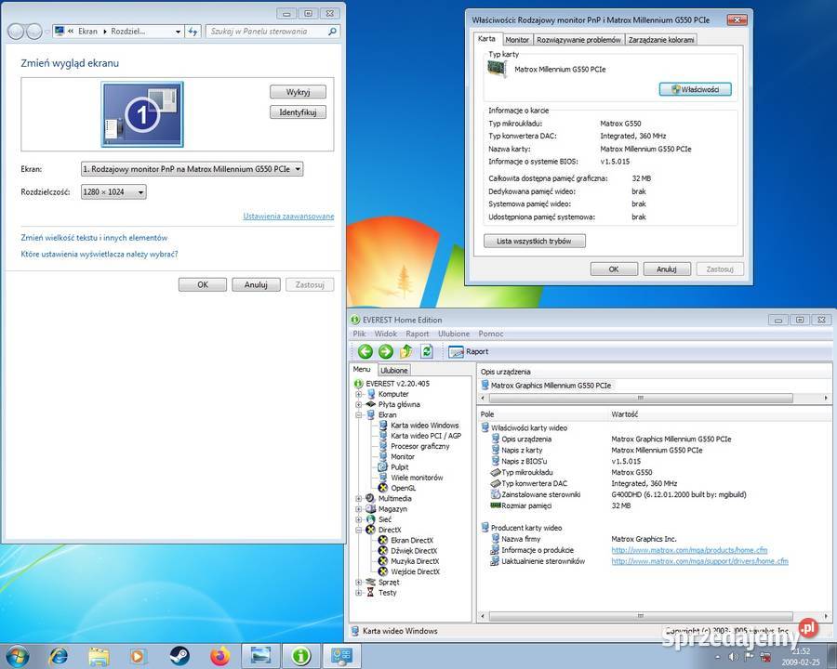Click the green Back arrow in EVEREST toolbar

pyautogui.click(x=365, y=351)
